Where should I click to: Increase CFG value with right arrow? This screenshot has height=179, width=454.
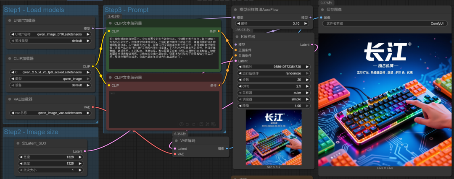pos(307,86)
